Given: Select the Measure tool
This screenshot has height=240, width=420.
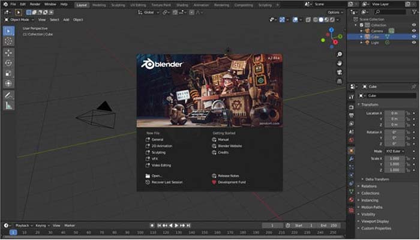Looking at the screenshot, I should click(8, 106).
